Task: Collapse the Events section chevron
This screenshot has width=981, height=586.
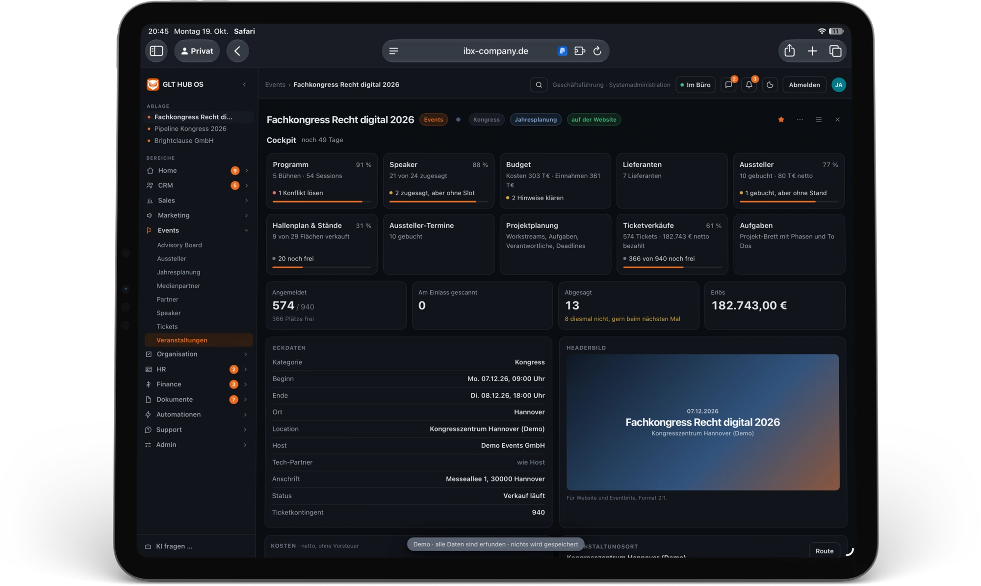Action: 246,230
